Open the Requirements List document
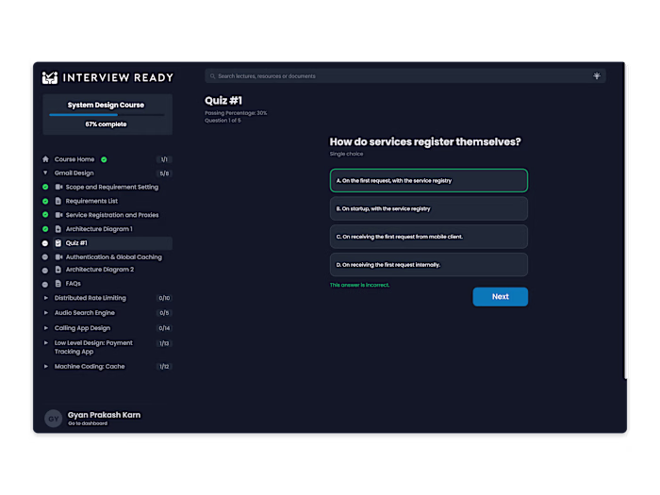The width and height of the screenshot is (660, 495). (x=91, y=201)
